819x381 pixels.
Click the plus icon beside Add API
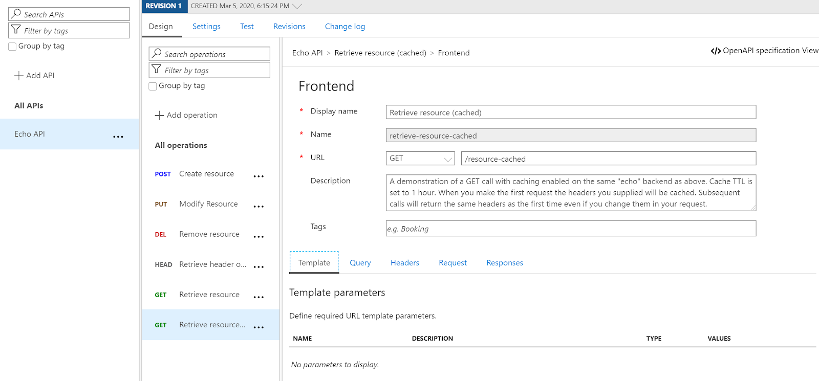19,76
